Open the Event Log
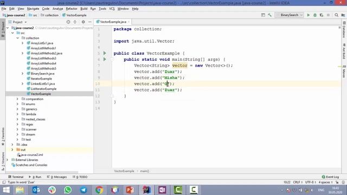 (330, 177)
